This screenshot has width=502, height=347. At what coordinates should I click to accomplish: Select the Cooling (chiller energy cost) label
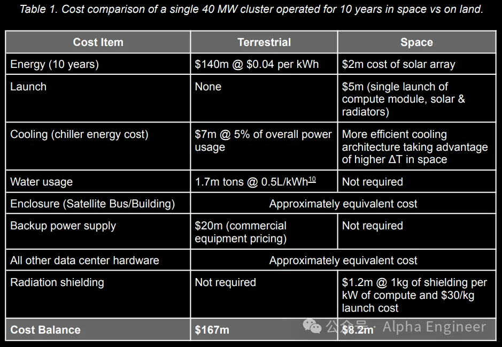(79, 134)
